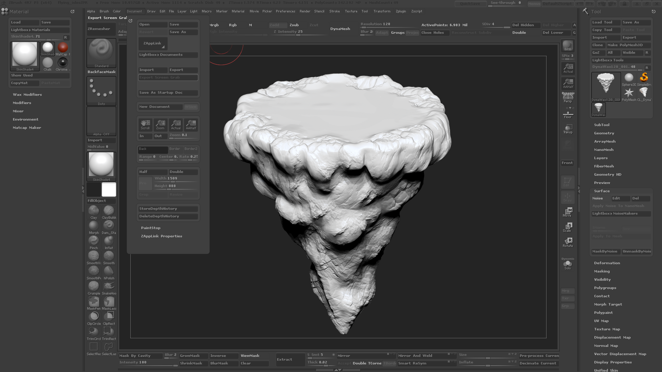Click the white main color swatch
This screenshot has height=372, width=662.
[x=109, y=189]
